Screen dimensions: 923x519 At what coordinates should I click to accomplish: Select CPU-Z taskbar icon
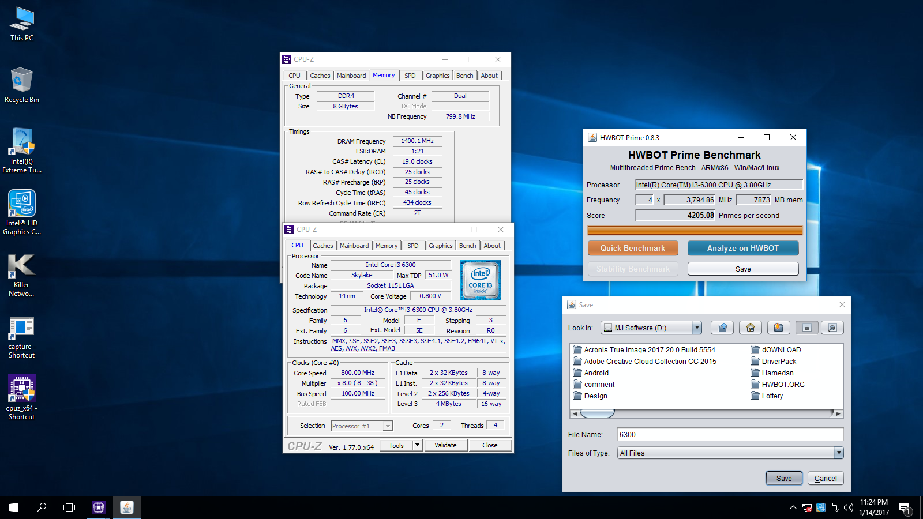tap(99, 507)
